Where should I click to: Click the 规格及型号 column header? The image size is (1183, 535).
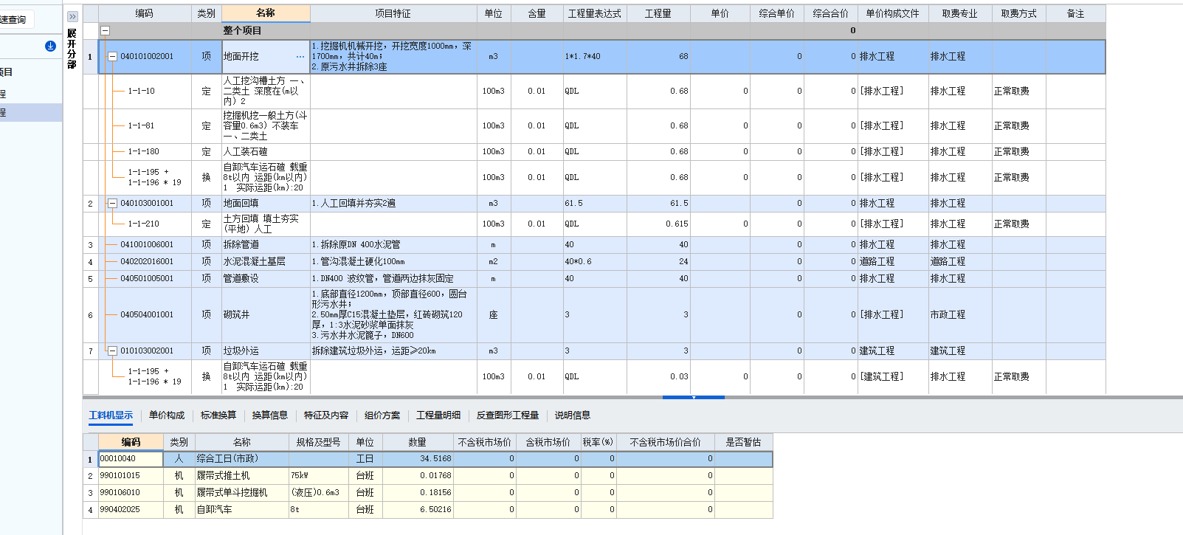[318, 442]
